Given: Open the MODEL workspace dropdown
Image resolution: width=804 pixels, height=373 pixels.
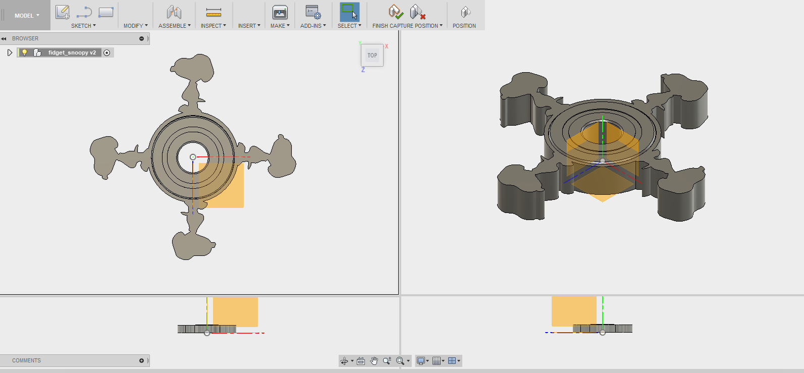Looking at the screenshot, I should 26,16.
